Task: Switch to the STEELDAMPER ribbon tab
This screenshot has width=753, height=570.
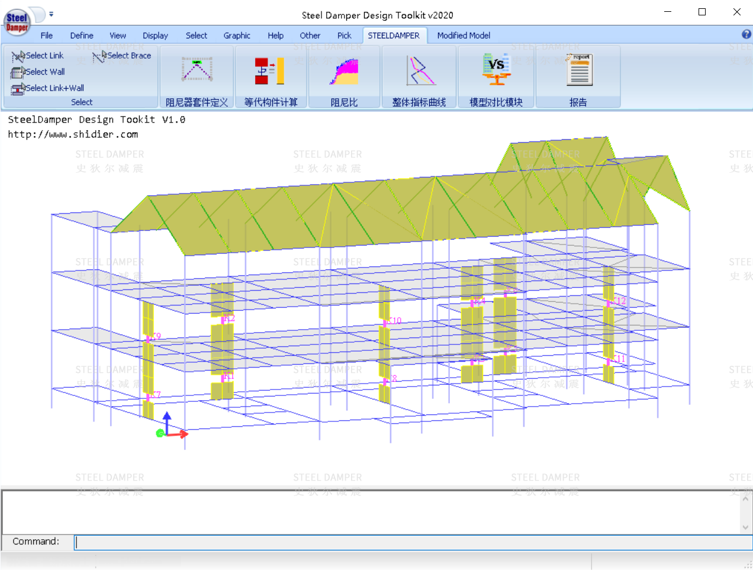Action: [394, 36]
